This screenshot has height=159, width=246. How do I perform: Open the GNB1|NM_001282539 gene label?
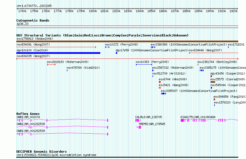point(31,131)
